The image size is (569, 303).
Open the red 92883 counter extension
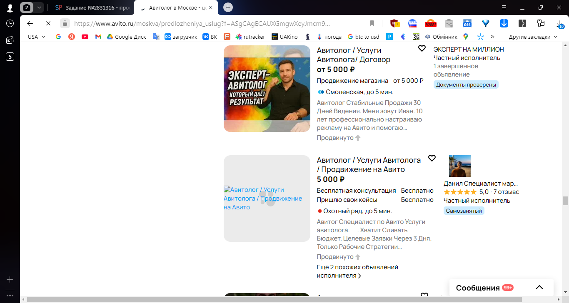430,23
